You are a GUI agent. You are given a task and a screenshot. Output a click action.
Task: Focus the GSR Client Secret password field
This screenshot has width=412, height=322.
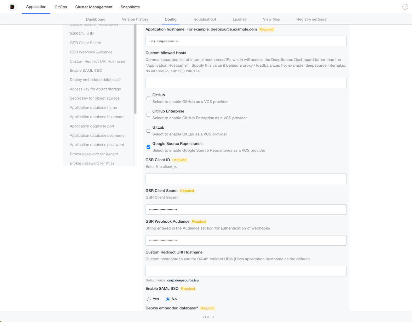[246, 209]
